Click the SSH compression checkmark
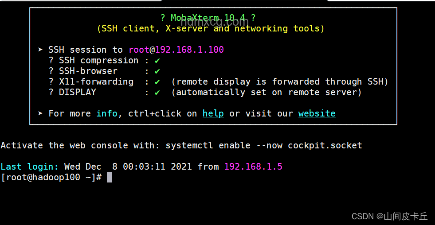 pos(157,60)
